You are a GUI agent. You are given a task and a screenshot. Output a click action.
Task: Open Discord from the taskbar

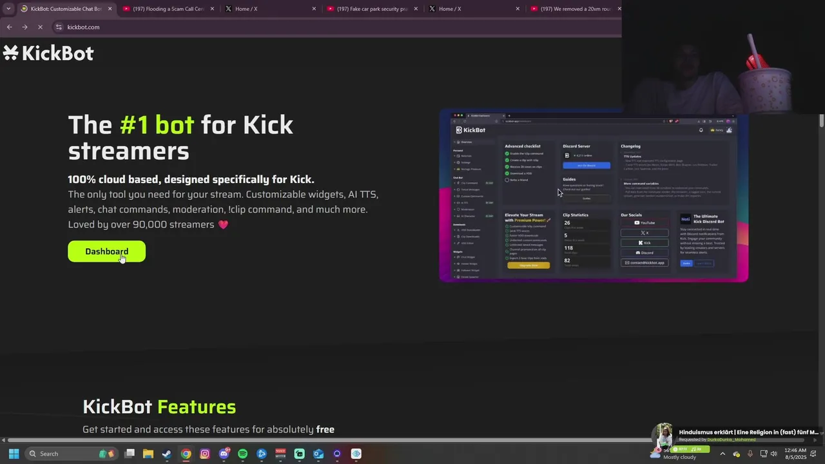point(224,454)
